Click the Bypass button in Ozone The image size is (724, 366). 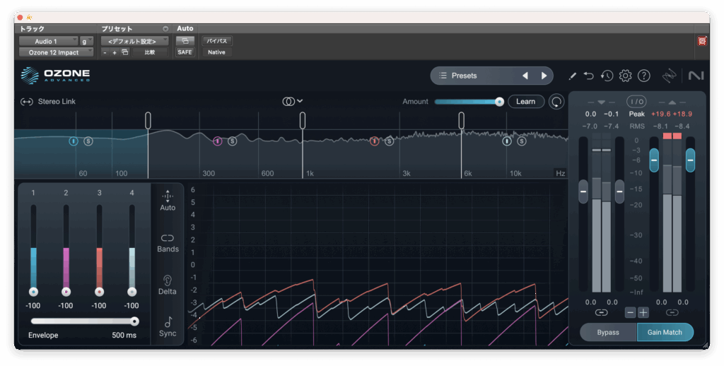coord(608,332)
